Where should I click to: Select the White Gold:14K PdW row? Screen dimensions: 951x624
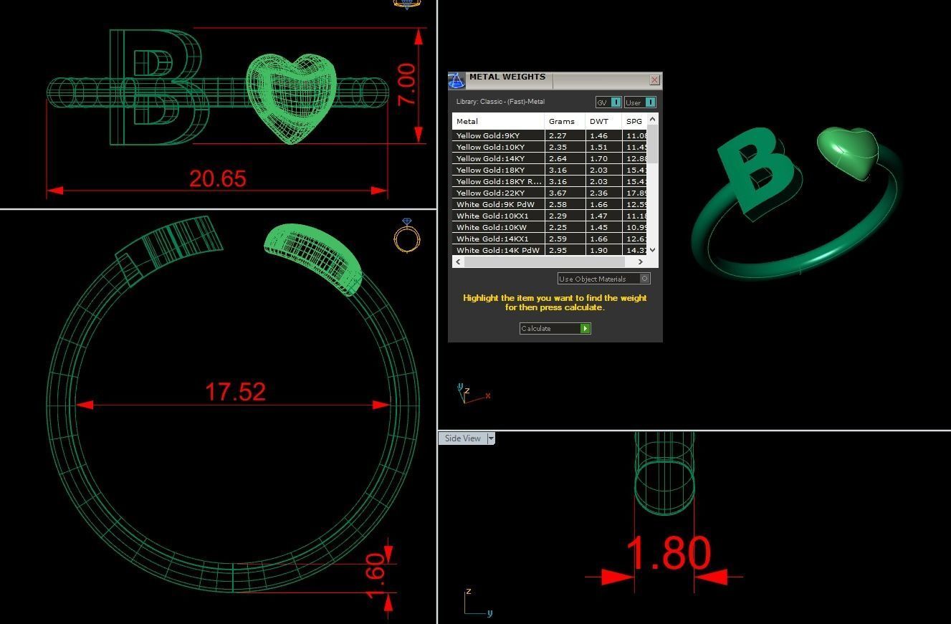[x=550, y=250]
